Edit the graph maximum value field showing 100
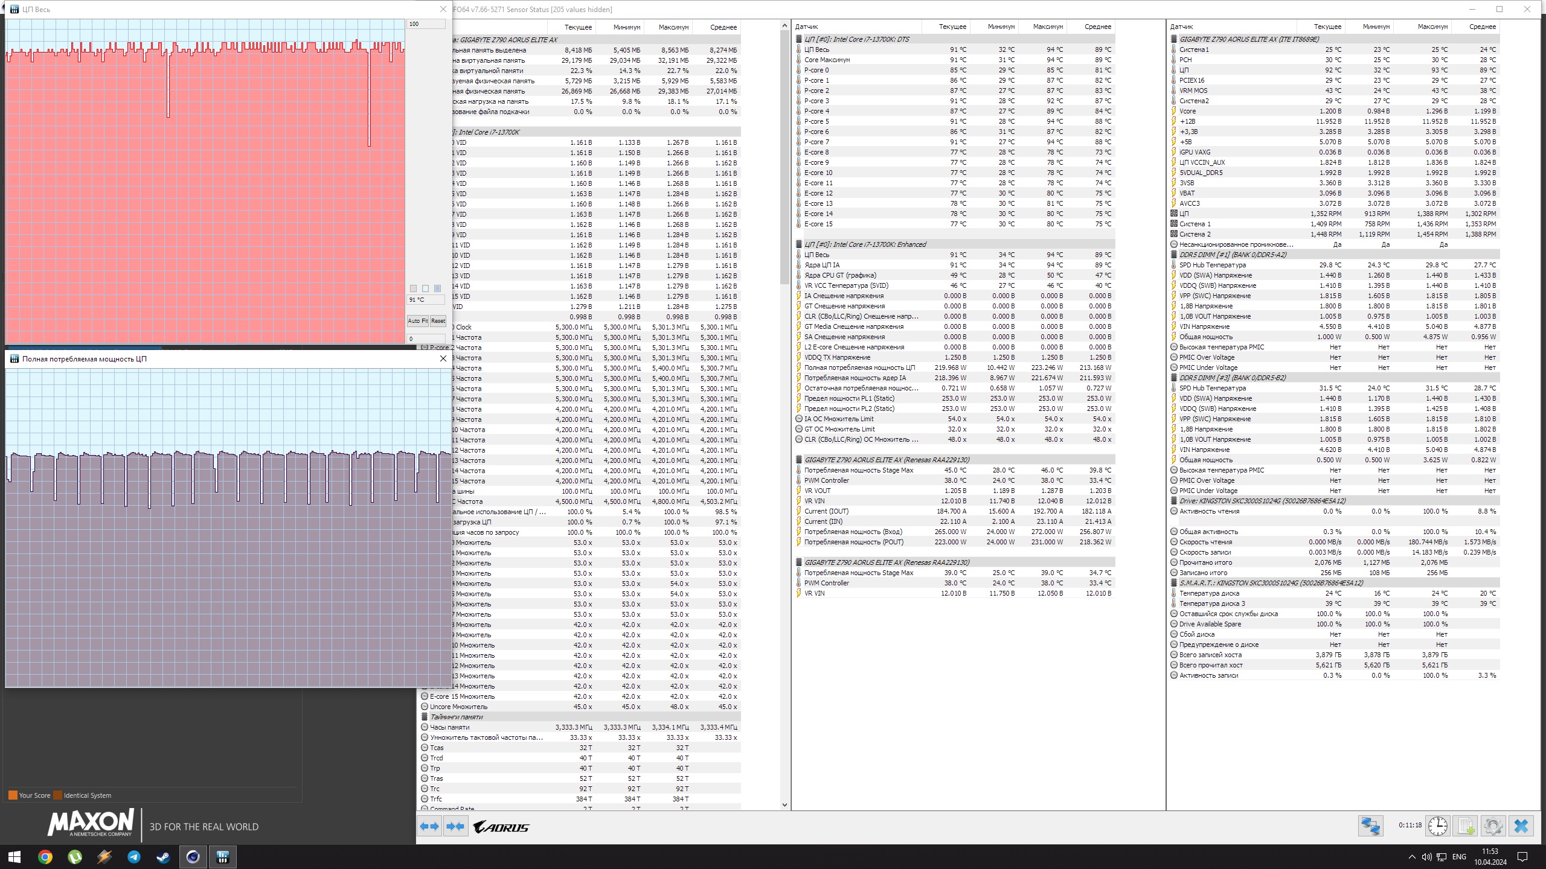Viewport: 1546px width, 869px height. (426, 24)
